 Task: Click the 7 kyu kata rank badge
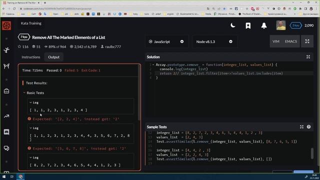tap(24, 37)
